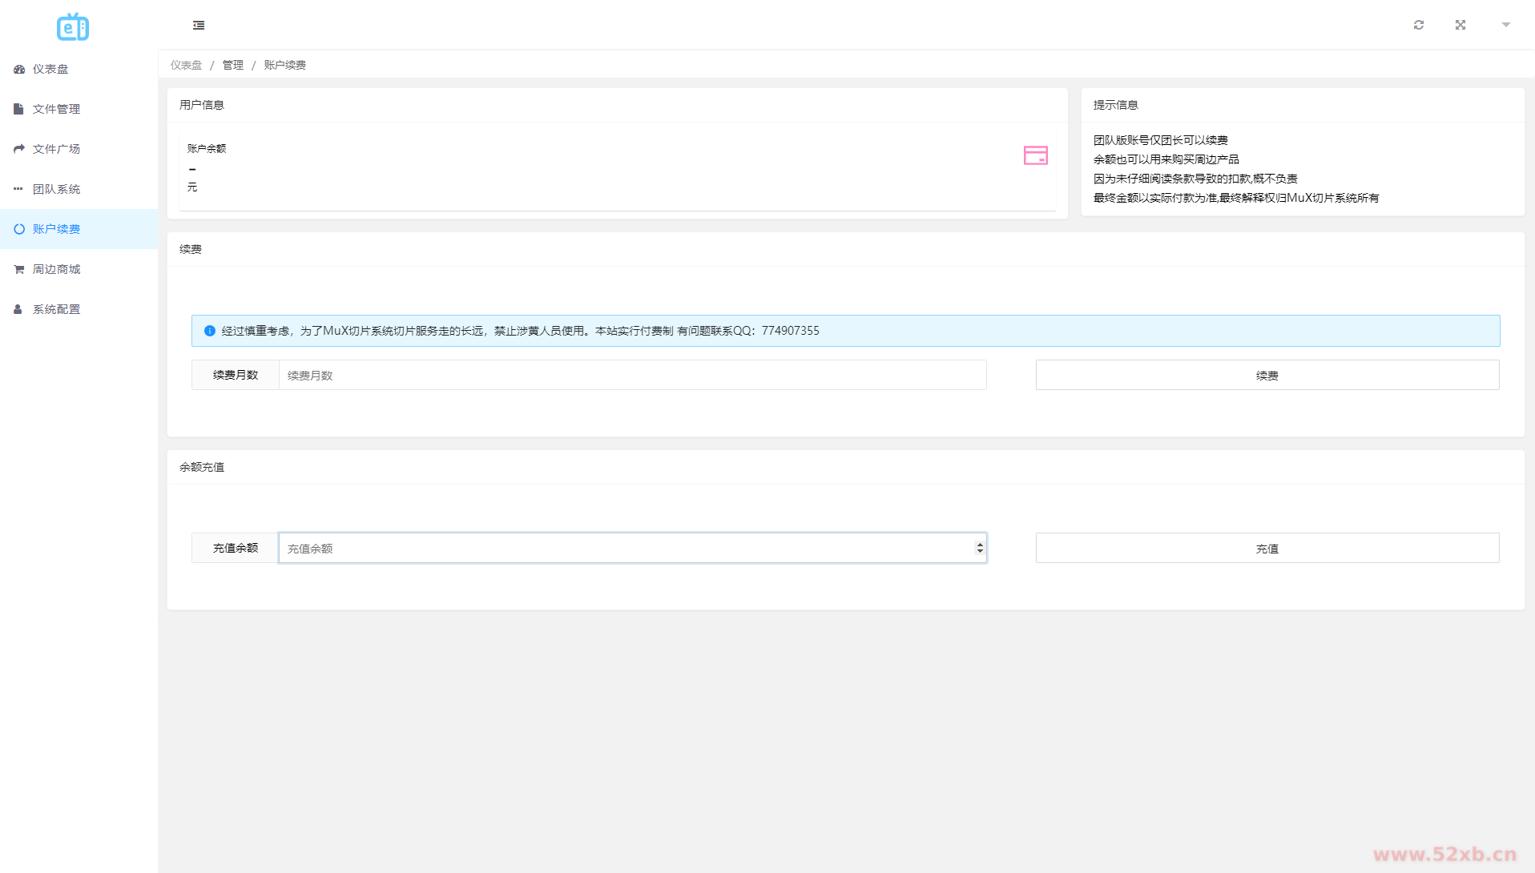The image size is (1535, 873).
Task: Go to 文件广场 in sidebar
Action: pos(56,149)
